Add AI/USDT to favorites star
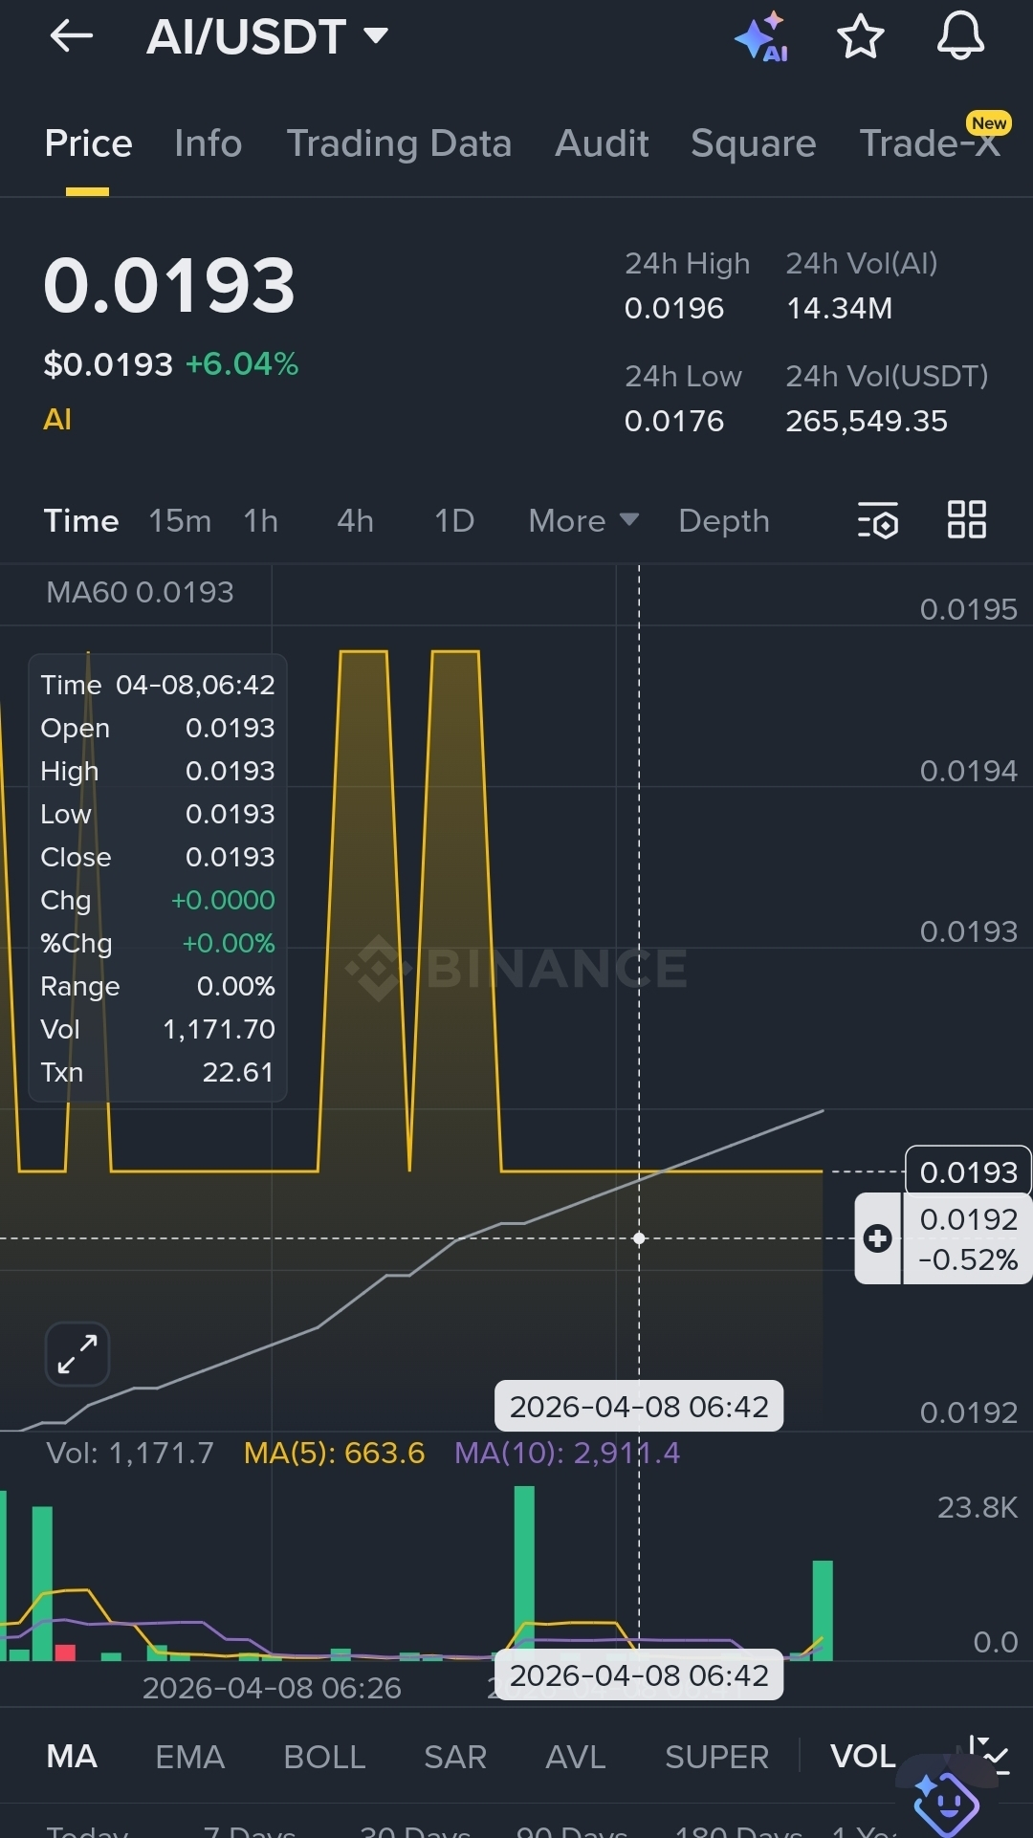The width and height of the screenshot is (1033, 1838). tap(860, 36)
